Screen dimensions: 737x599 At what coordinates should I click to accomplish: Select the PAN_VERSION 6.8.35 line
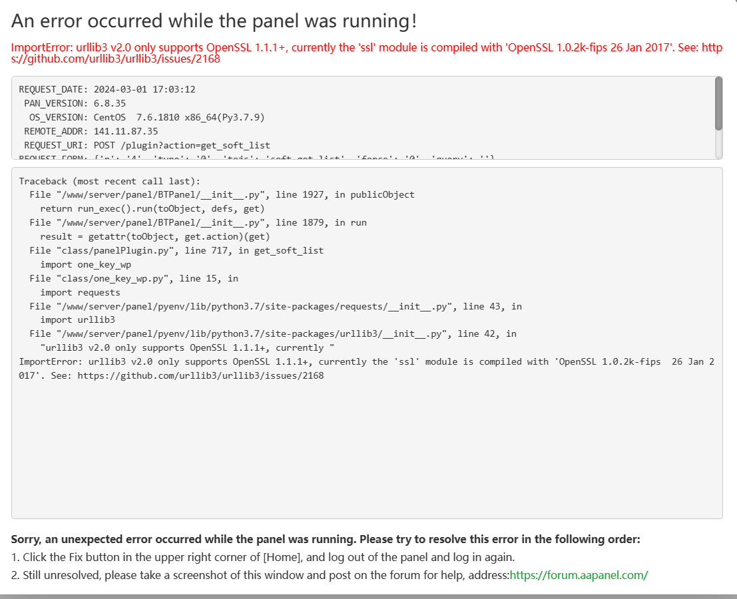[75, 103]
